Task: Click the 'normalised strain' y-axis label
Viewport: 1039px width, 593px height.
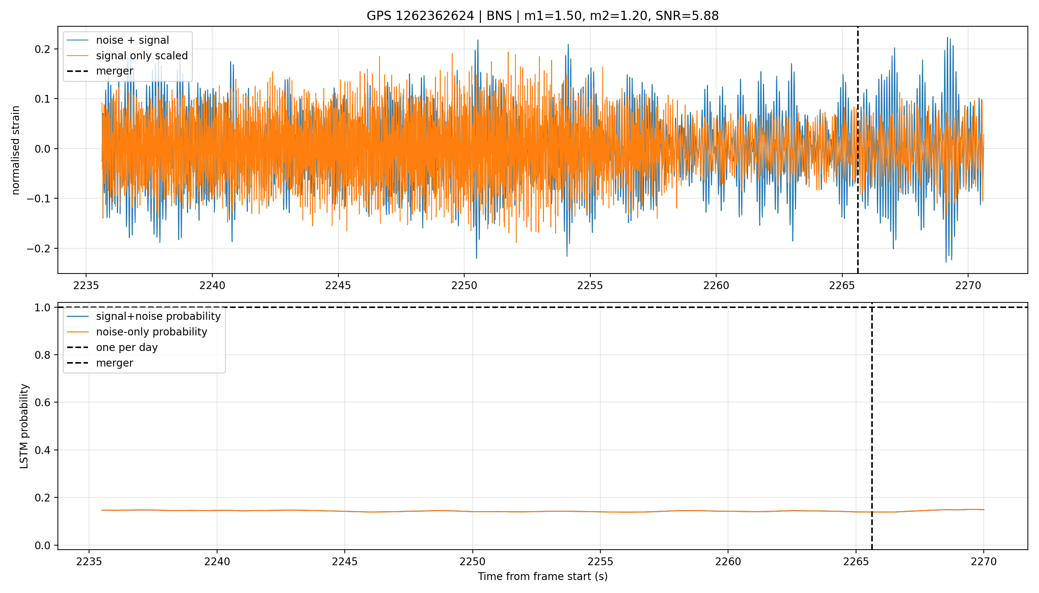Action: tap(16, 150)
